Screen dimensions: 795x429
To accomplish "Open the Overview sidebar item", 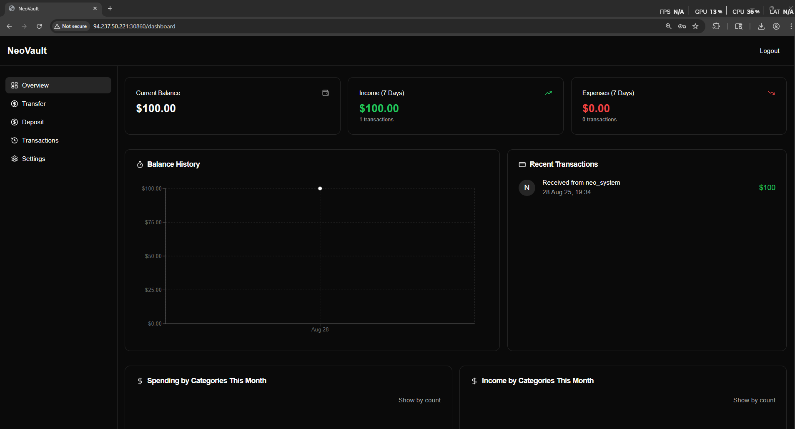I will tap(58, 85).
